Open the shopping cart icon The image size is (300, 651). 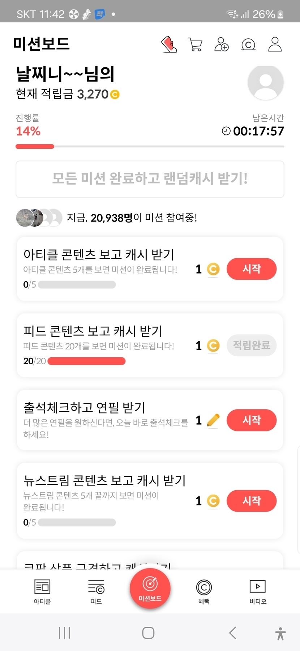195,45
